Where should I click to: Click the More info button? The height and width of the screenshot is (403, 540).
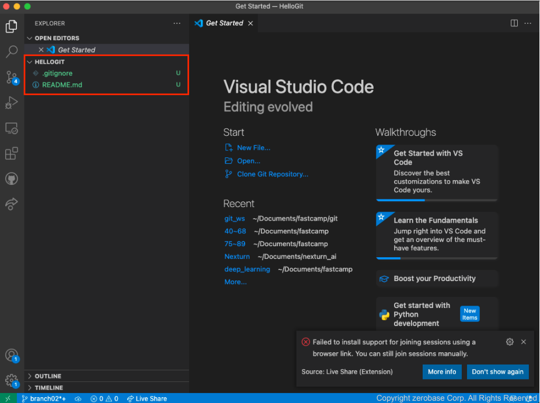coord(442,372)
